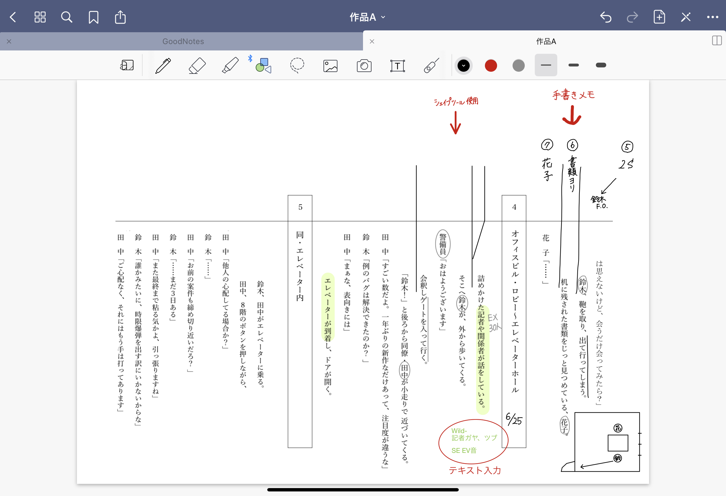
Task: Add a new page
Action: (x=659, y=16)
